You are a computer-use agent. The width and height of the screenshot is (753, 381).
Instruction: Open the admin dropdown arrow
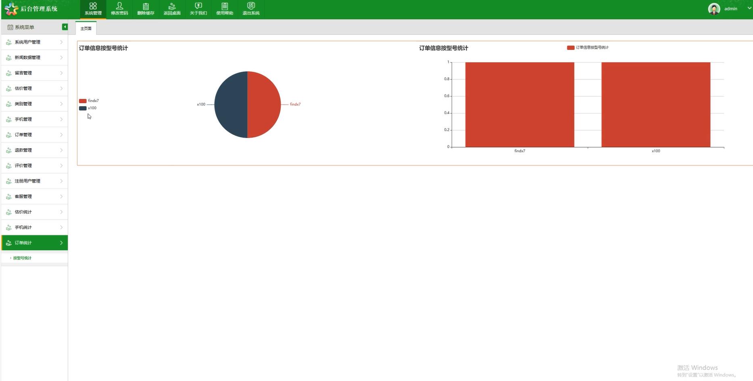pos(749,8)
